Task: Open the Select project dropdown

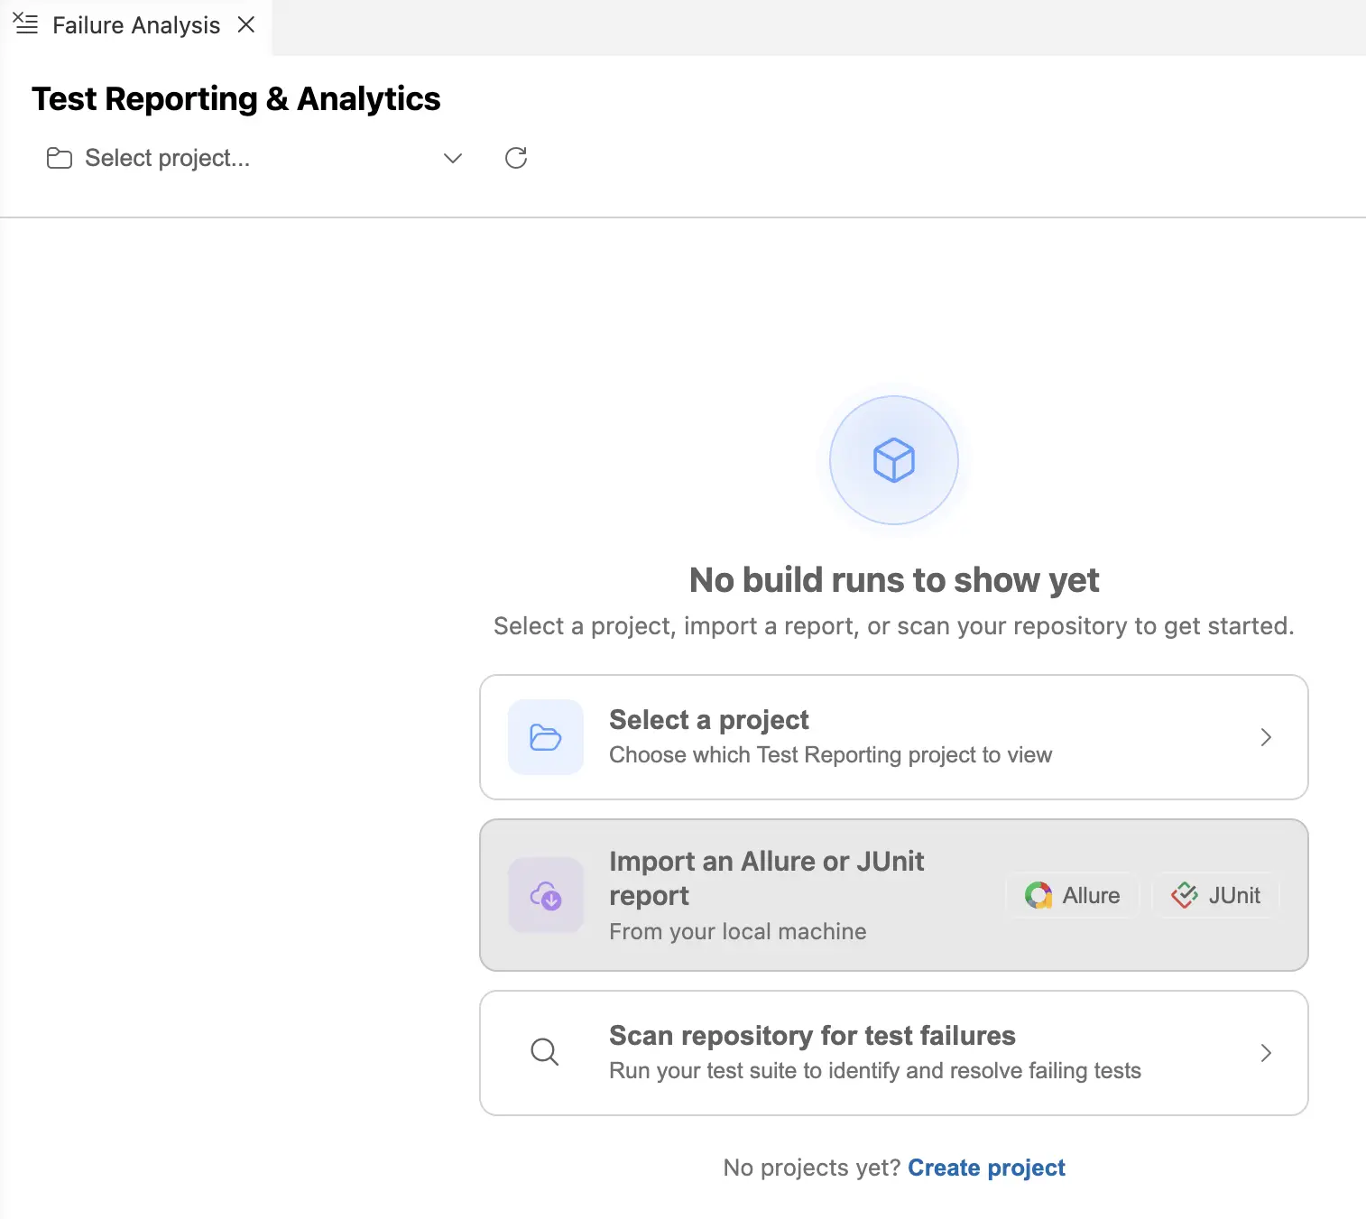Action: pos(254,159)
